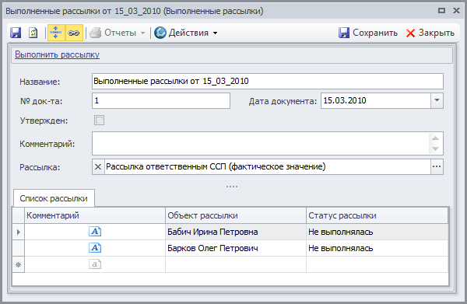467x304 pixels.
Task: Click the refresh document icon
Action: (x=33, y=33)
